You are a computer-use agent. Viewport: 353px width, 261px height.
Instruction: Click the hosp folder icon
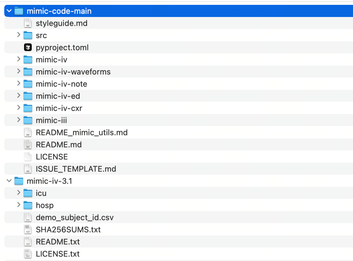[x=28, y=205]
